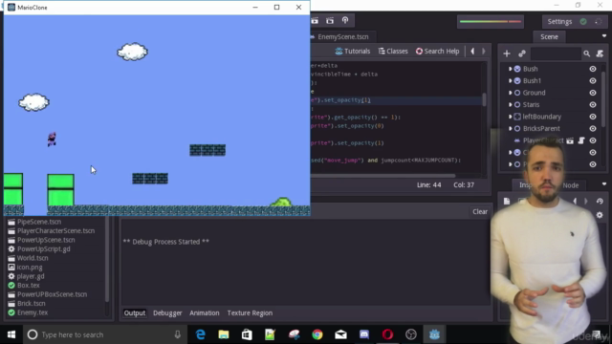
Task: Click the green checkmark next to Settings
Action: pos(583,21)
